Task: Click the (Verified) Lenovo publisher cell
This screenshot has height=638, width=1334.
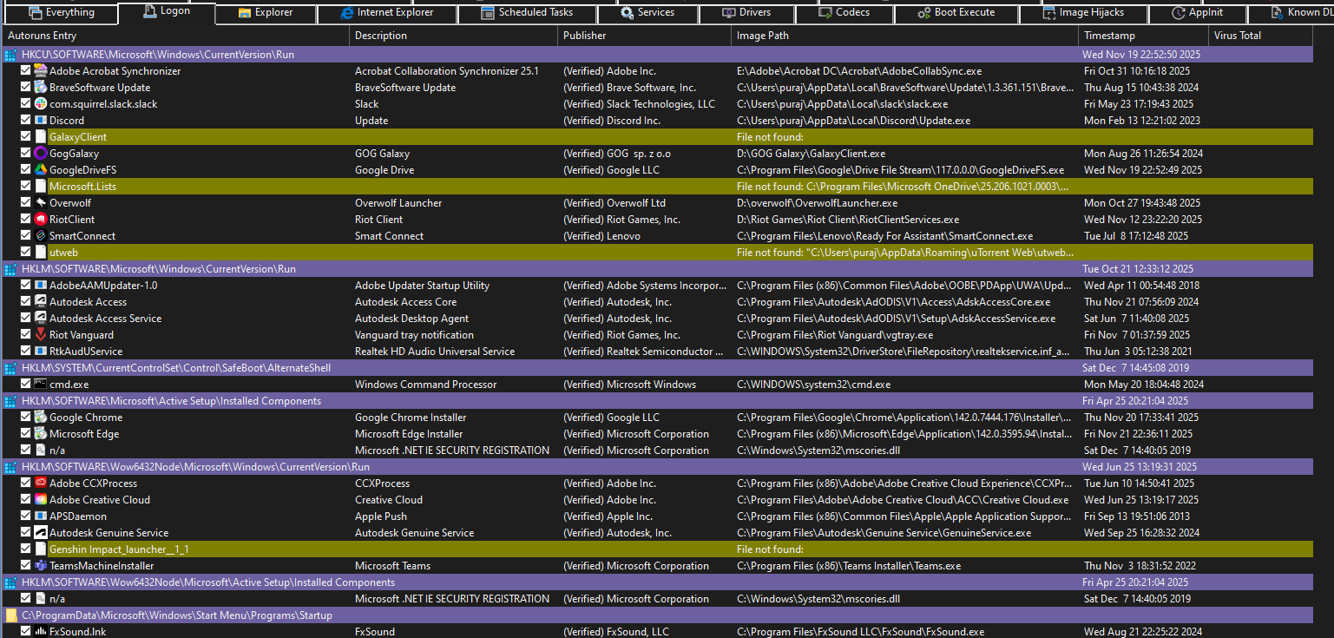Action: coord(601,236)
